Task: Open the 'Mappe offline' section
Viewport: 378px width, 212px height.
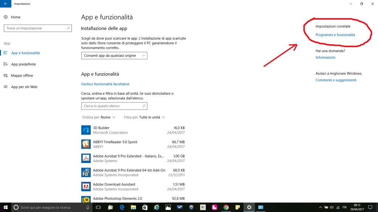Action: tap(22, 76)
